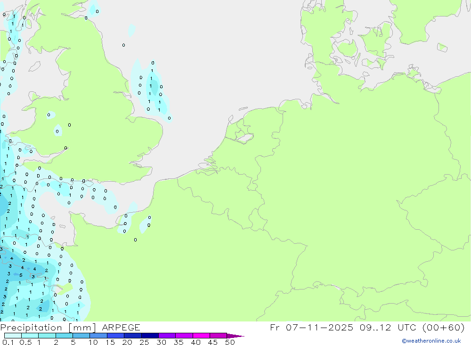Click the ARPEGE model name label
This screenshot has height=345, width=471.
pos(121,328)
